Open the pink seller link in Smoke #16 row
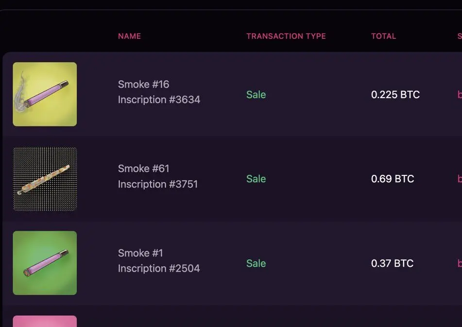This screenshot has height=327, width=462. (460, 95)
